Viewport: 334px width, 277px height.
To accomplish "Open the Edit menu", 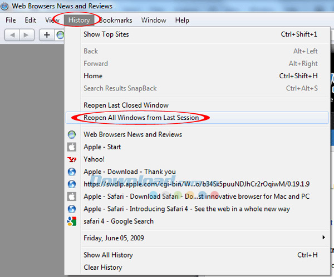I will tap(31, 20).
